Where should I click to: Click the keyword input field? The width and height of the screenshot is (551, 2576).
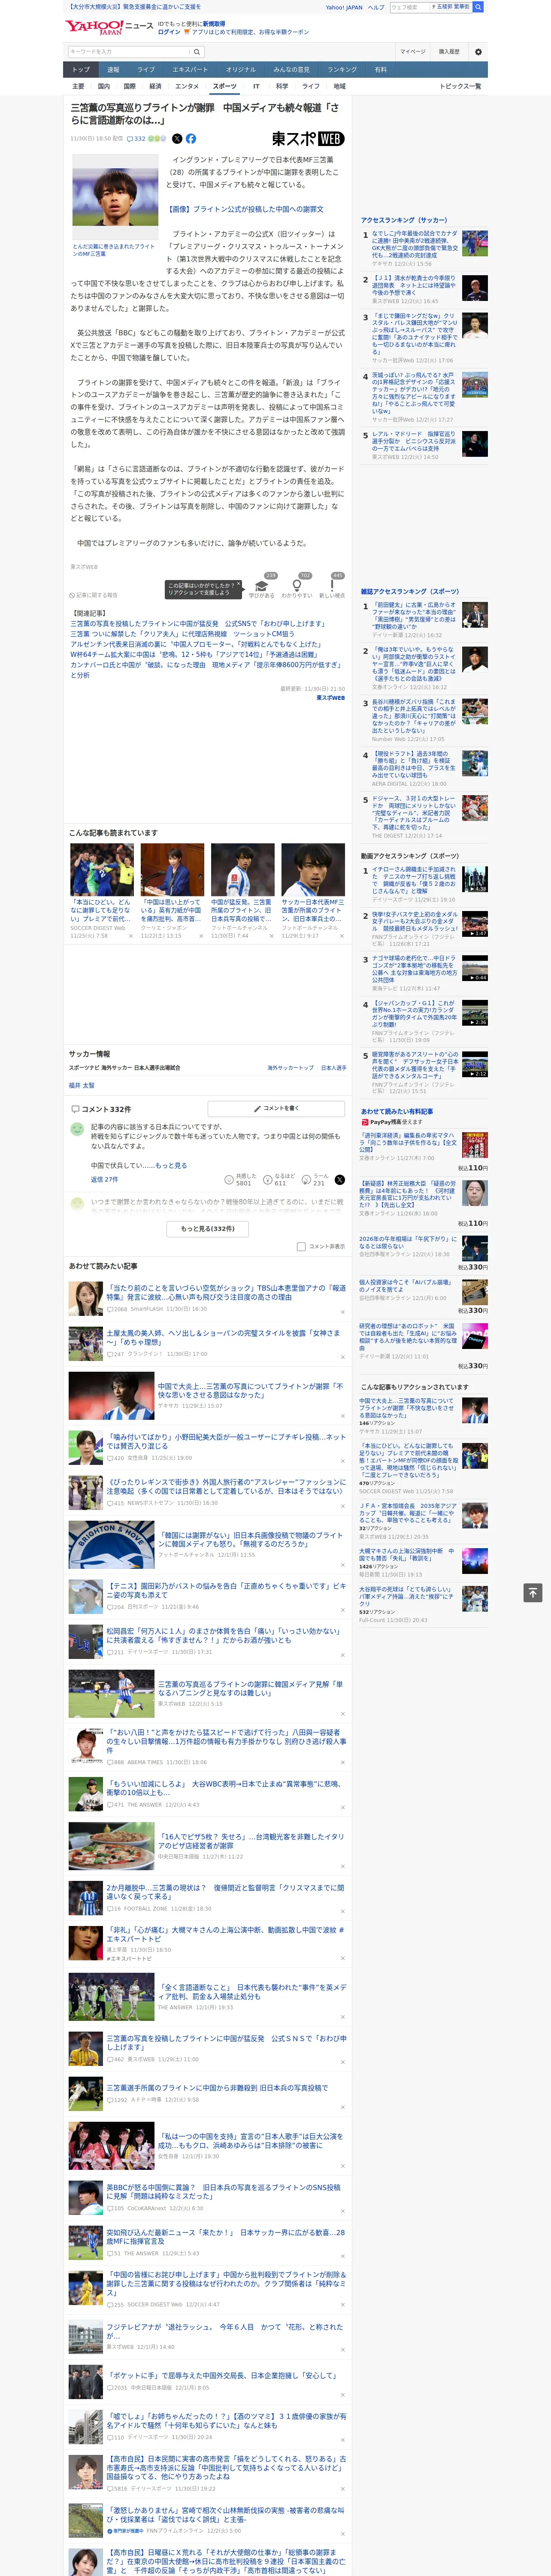(x=129, y=51)
